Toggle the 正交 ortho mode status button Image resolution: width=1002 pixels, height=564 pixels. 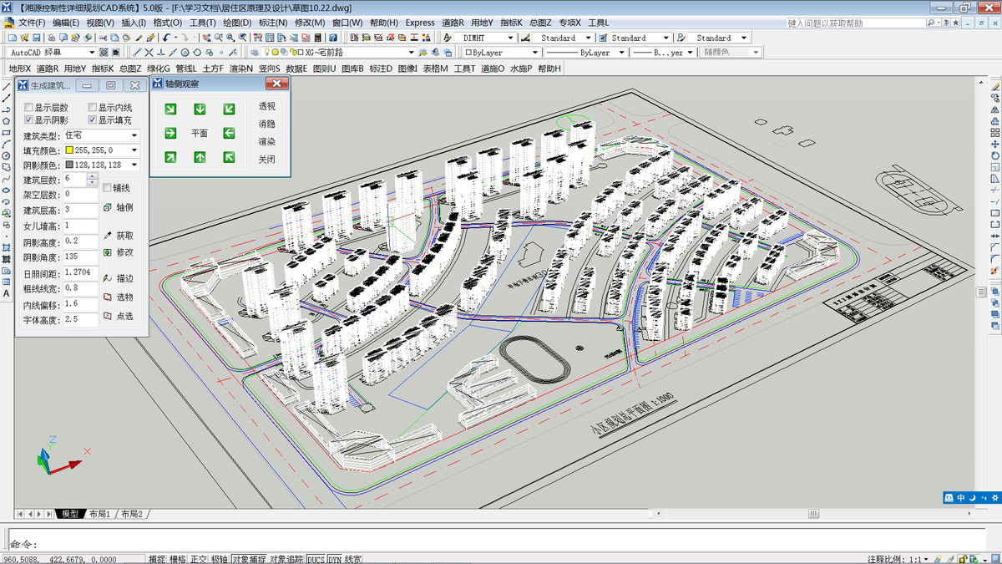[199, 559]
